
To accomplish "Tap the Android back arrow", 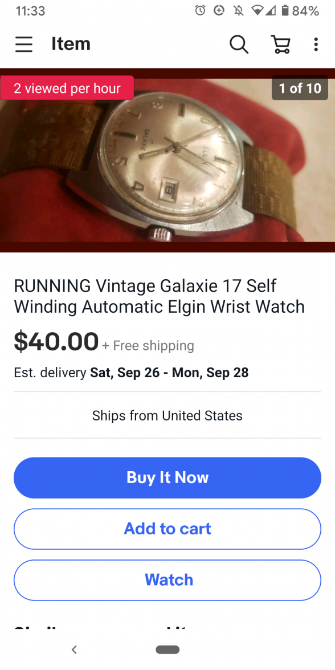I will point(74,649).
